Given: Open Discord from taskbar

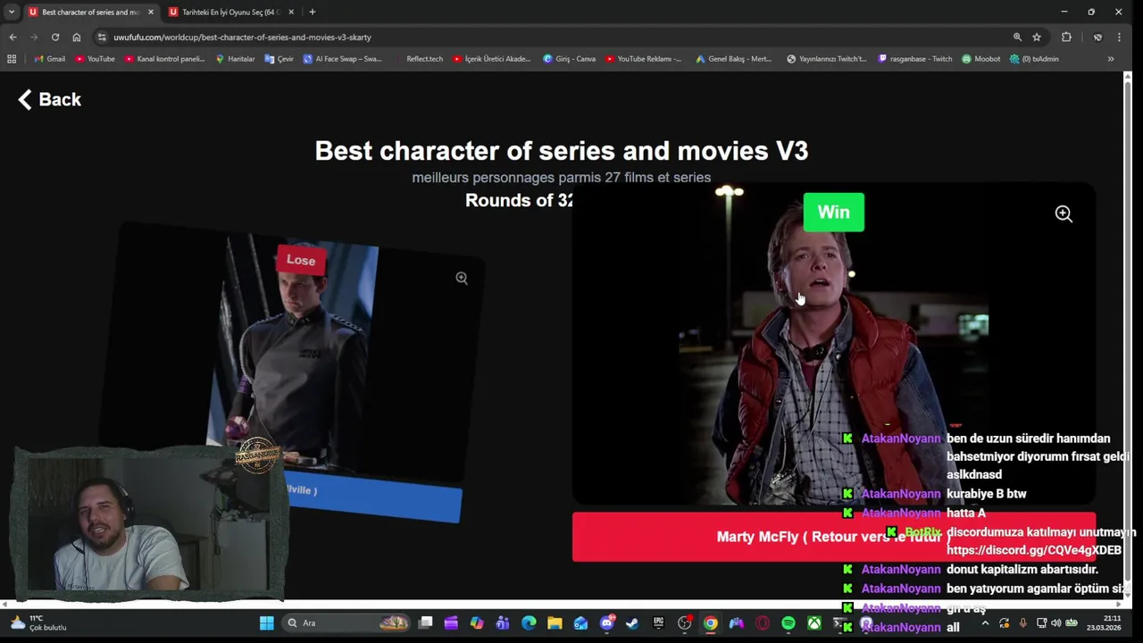Looking at the screenshot, I should (606, 623).
